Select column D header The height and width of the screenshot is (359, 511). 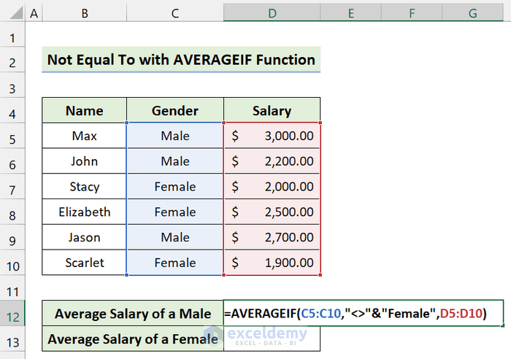click(272, 13)
